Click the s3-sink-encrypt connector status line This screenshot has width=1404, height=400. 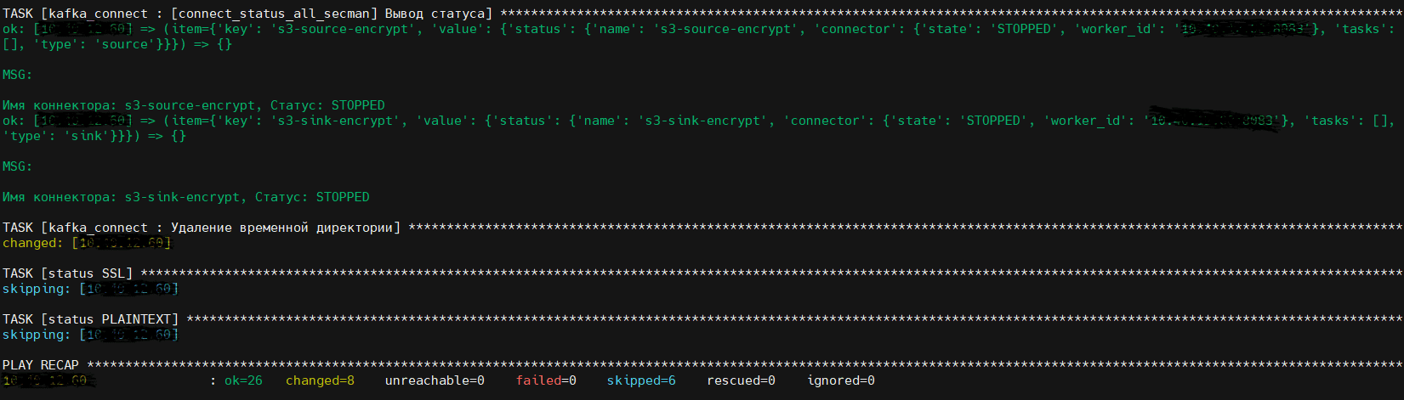(x=186, y=197)
